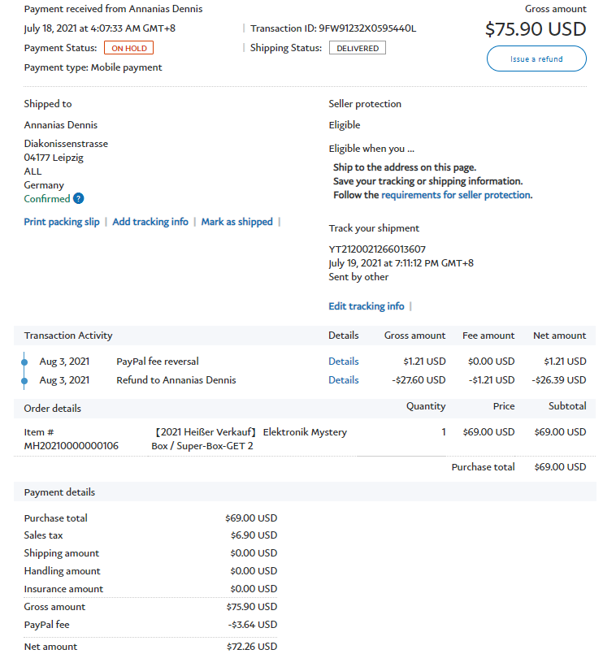Image resolution: width=603 pixels, height=654 pixels.
Task: Click the green Confirmed address status text
Action: (47, 199)
